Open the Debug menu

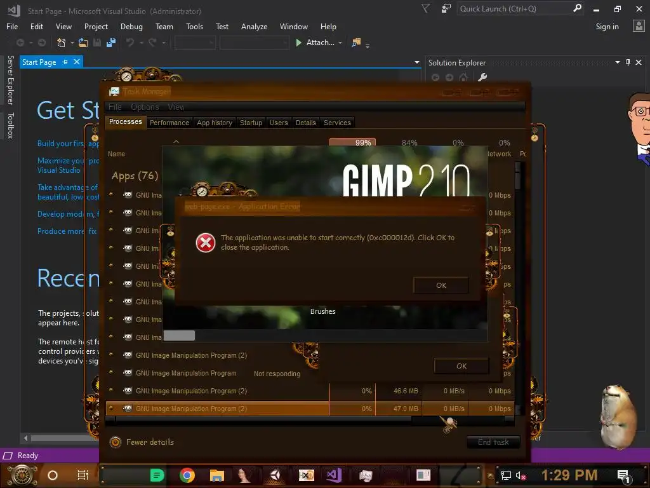point(131,27)
